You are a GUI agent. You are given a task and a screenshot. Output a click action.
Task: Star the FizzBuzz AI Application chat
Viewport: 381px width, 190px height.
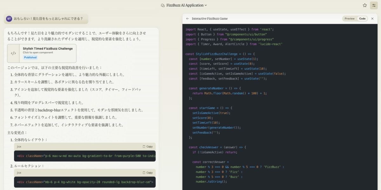pos(365,5)
